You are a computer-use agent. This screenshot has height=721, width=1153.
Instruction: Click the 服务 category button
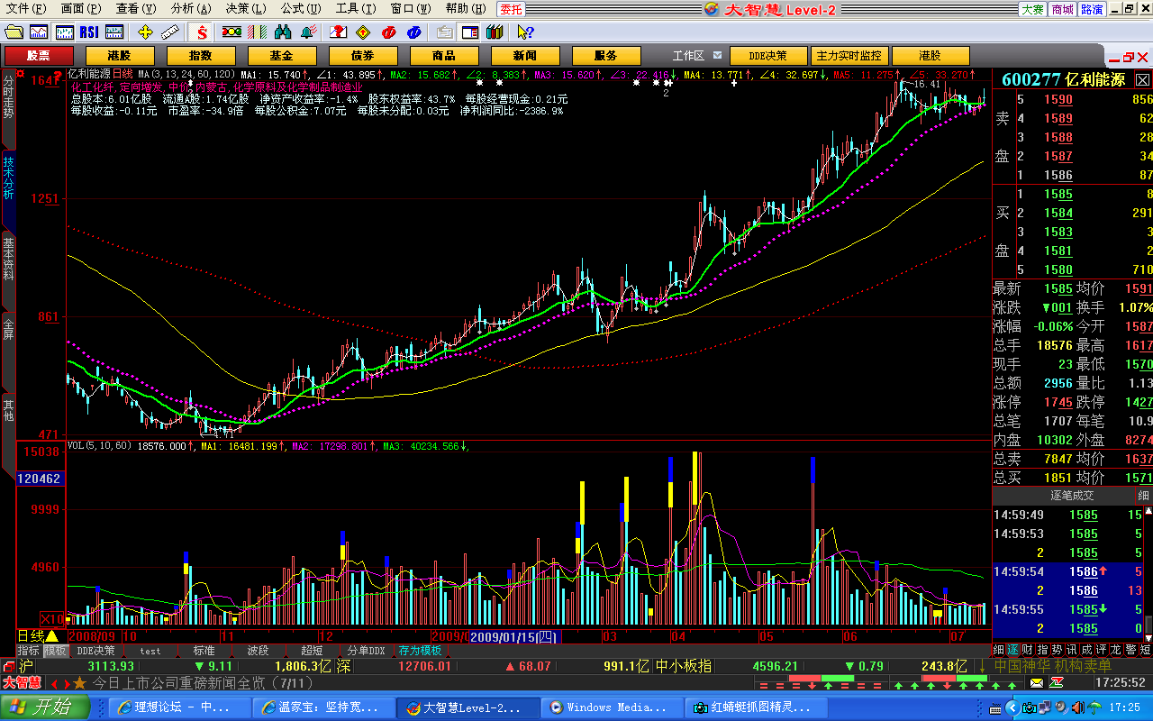(x=605, y=56)
